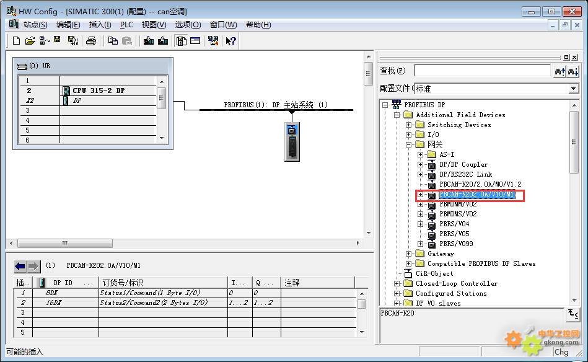Save the configuration with floppy icon
The width and height of the screenshot is (588, 362).
(x=57, y=40)
